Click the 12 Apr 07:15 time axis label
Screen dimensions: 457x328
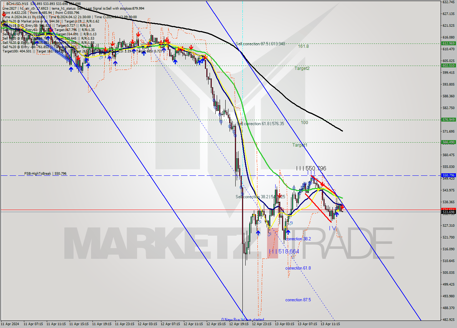[170, 324]
